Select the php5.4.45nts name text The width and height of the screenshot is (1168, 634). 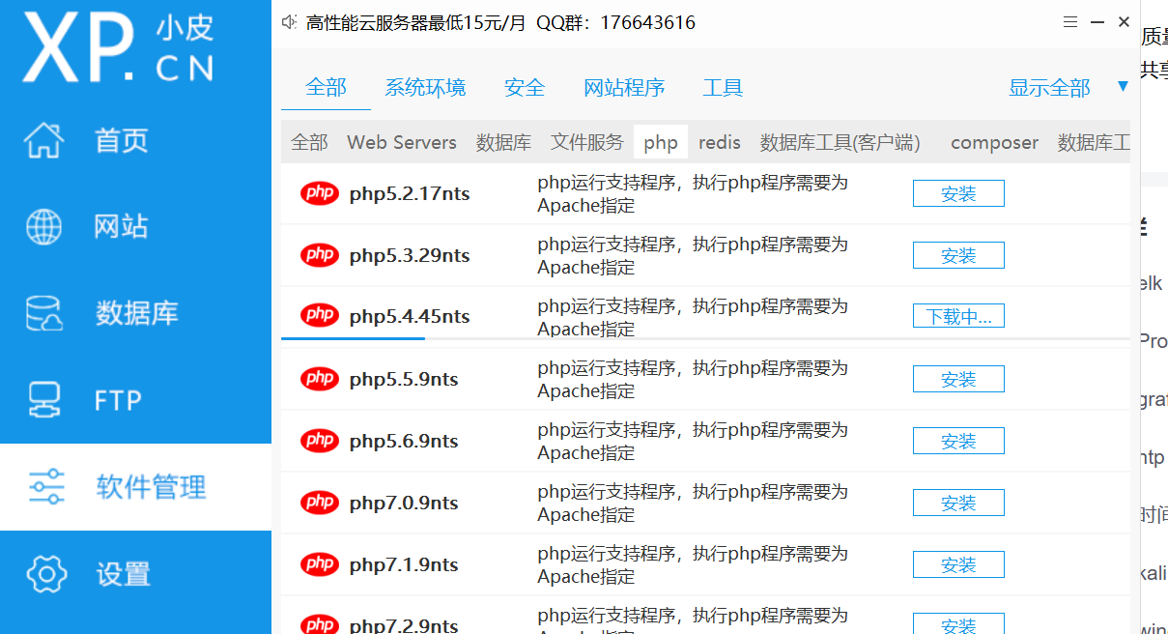410,316
